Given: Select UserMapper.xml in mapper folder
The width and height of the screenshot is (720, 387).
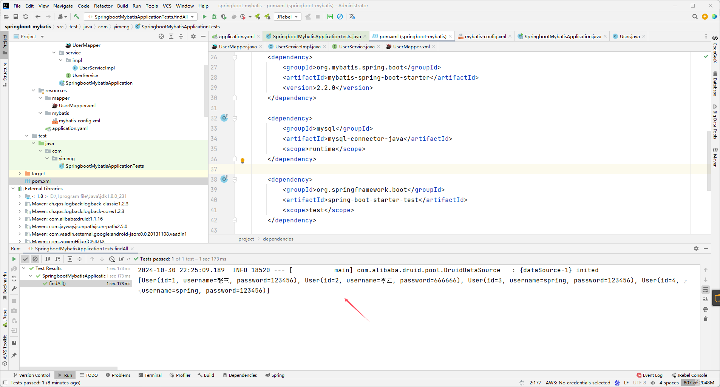Looking at the screenshot, I should pyautogui.click(x=77, y=106).
